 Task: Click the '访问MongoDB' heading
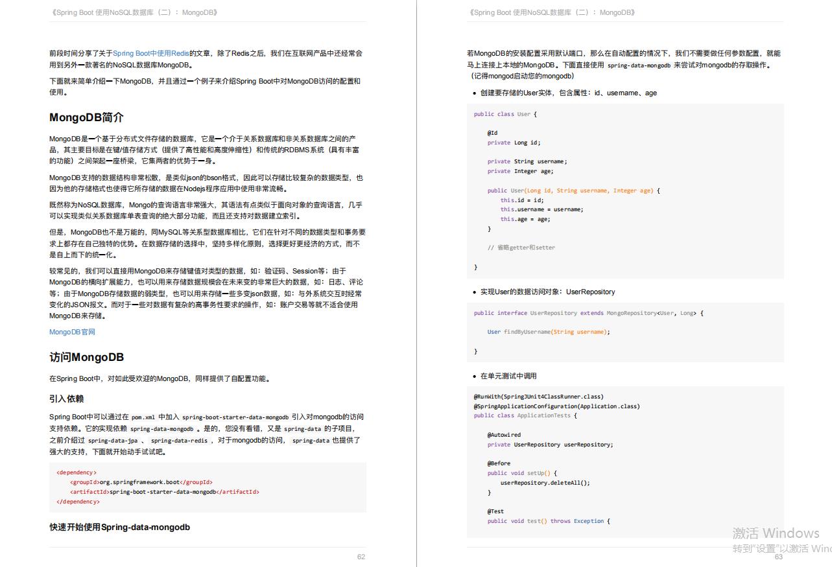(x=86, y=357)
